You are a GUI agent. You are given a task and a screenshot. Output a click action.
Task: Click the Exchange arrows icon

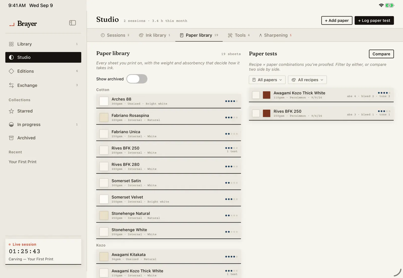(11, 85)
